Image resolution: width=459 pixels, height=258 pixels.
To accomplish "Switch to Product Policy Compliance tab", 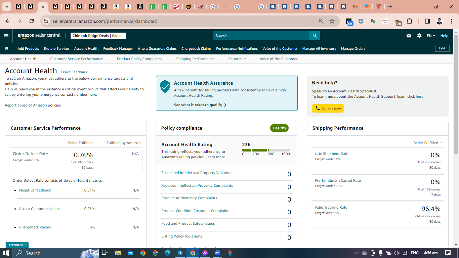I will tap(139, 59).
